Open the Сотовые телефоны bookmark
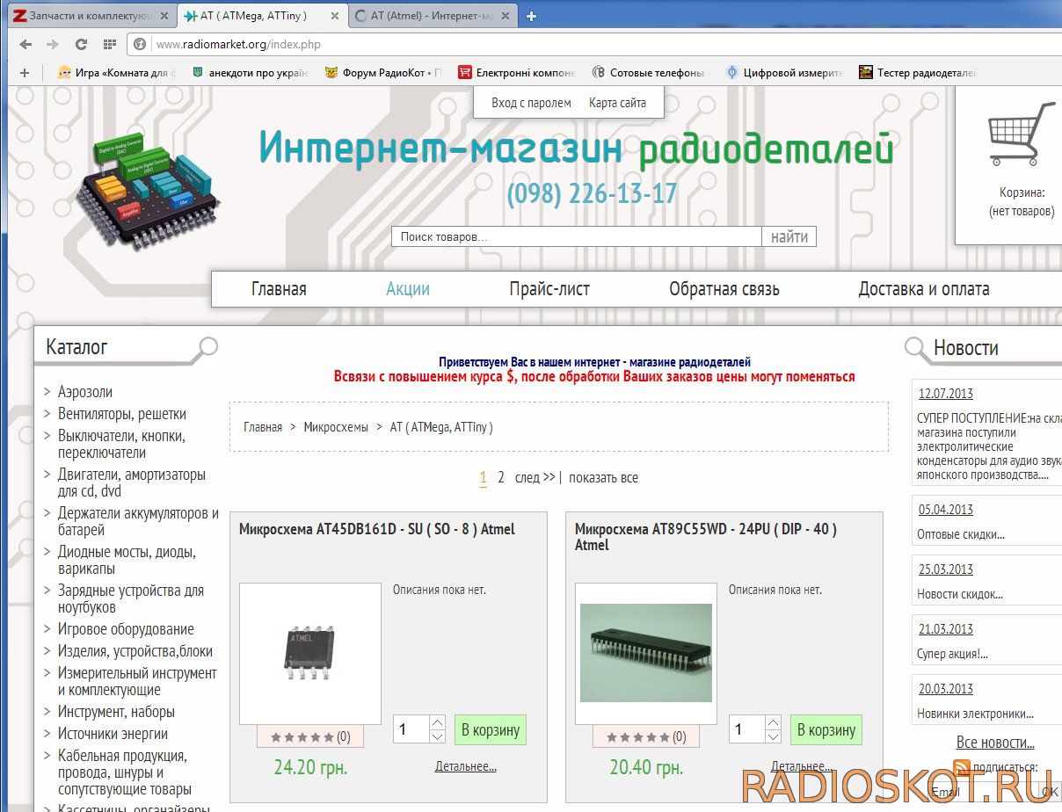Viewport: 1062px width, 812px height. 651,73
